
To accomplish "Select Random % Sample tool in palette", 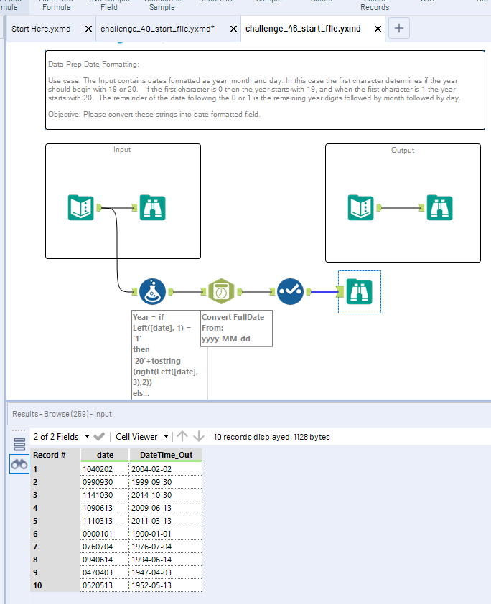I will coord(162,6).
